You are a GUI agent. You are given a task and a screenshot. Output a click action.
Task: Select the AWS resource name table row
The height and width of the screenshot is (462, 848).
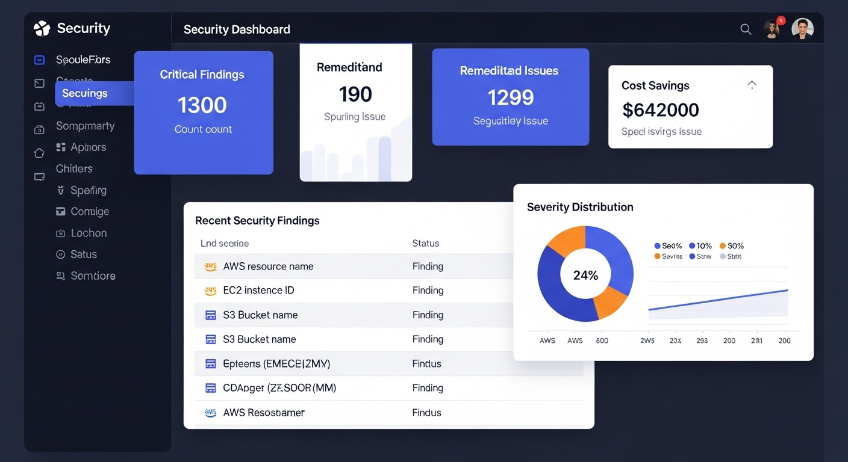(x=268, y=266)
